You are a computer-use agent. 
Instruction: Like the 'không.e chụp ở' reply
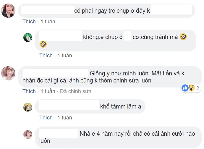(46, 56)
